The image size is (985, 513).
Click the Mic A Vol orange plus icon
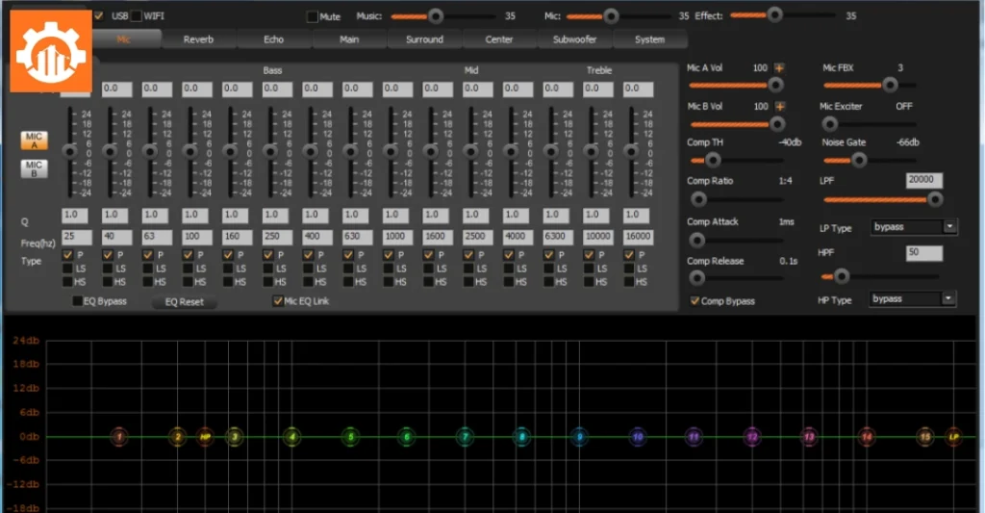pyautogui.click(x=780, y=68)
